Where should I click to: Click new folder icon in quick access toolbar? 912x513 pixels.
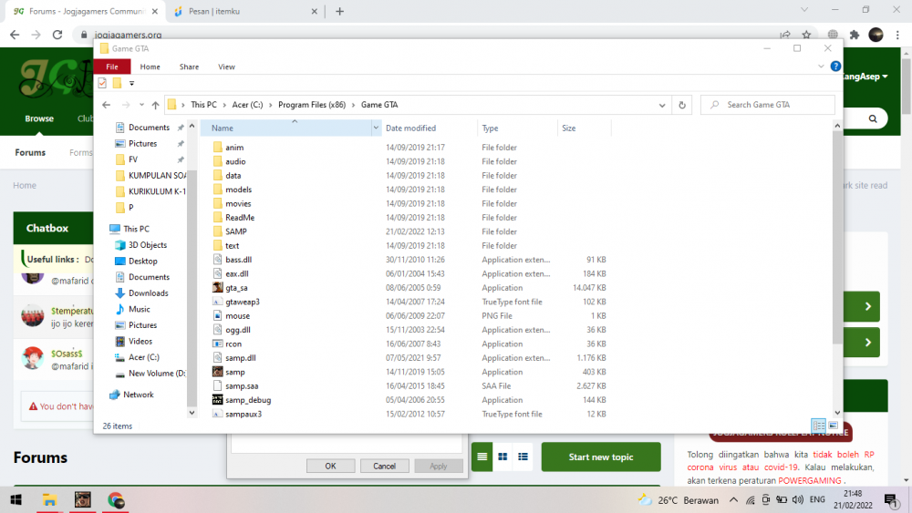pos(117,83)
